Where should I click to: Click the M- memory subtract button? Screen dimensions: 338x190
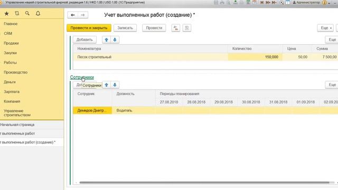click(x=274, y=2)
